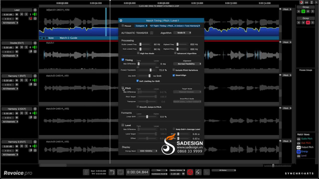Mute the Double [OUT] track
The width and height of the screenshot is (319, 179).
pos(22,48)
